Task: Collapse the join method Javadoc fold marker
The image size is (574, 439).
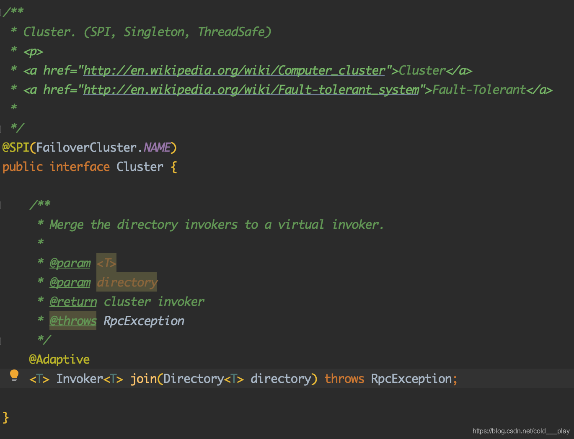Action: pyautogui.click(x=1, y=205)
